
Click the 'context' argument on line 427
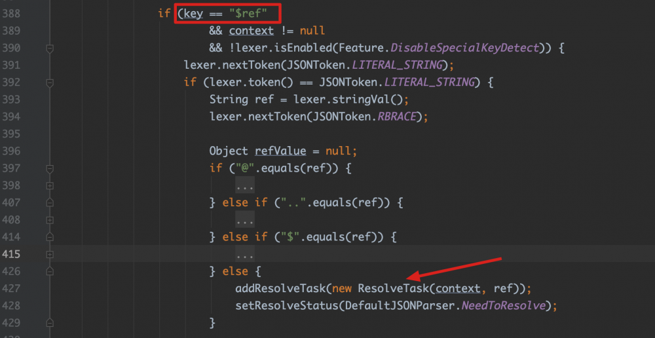pyautogui.click(x=458, y=288)
